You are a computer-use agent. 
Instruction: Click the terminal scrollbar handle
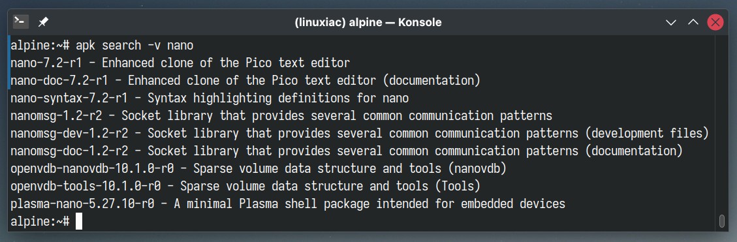721,221
